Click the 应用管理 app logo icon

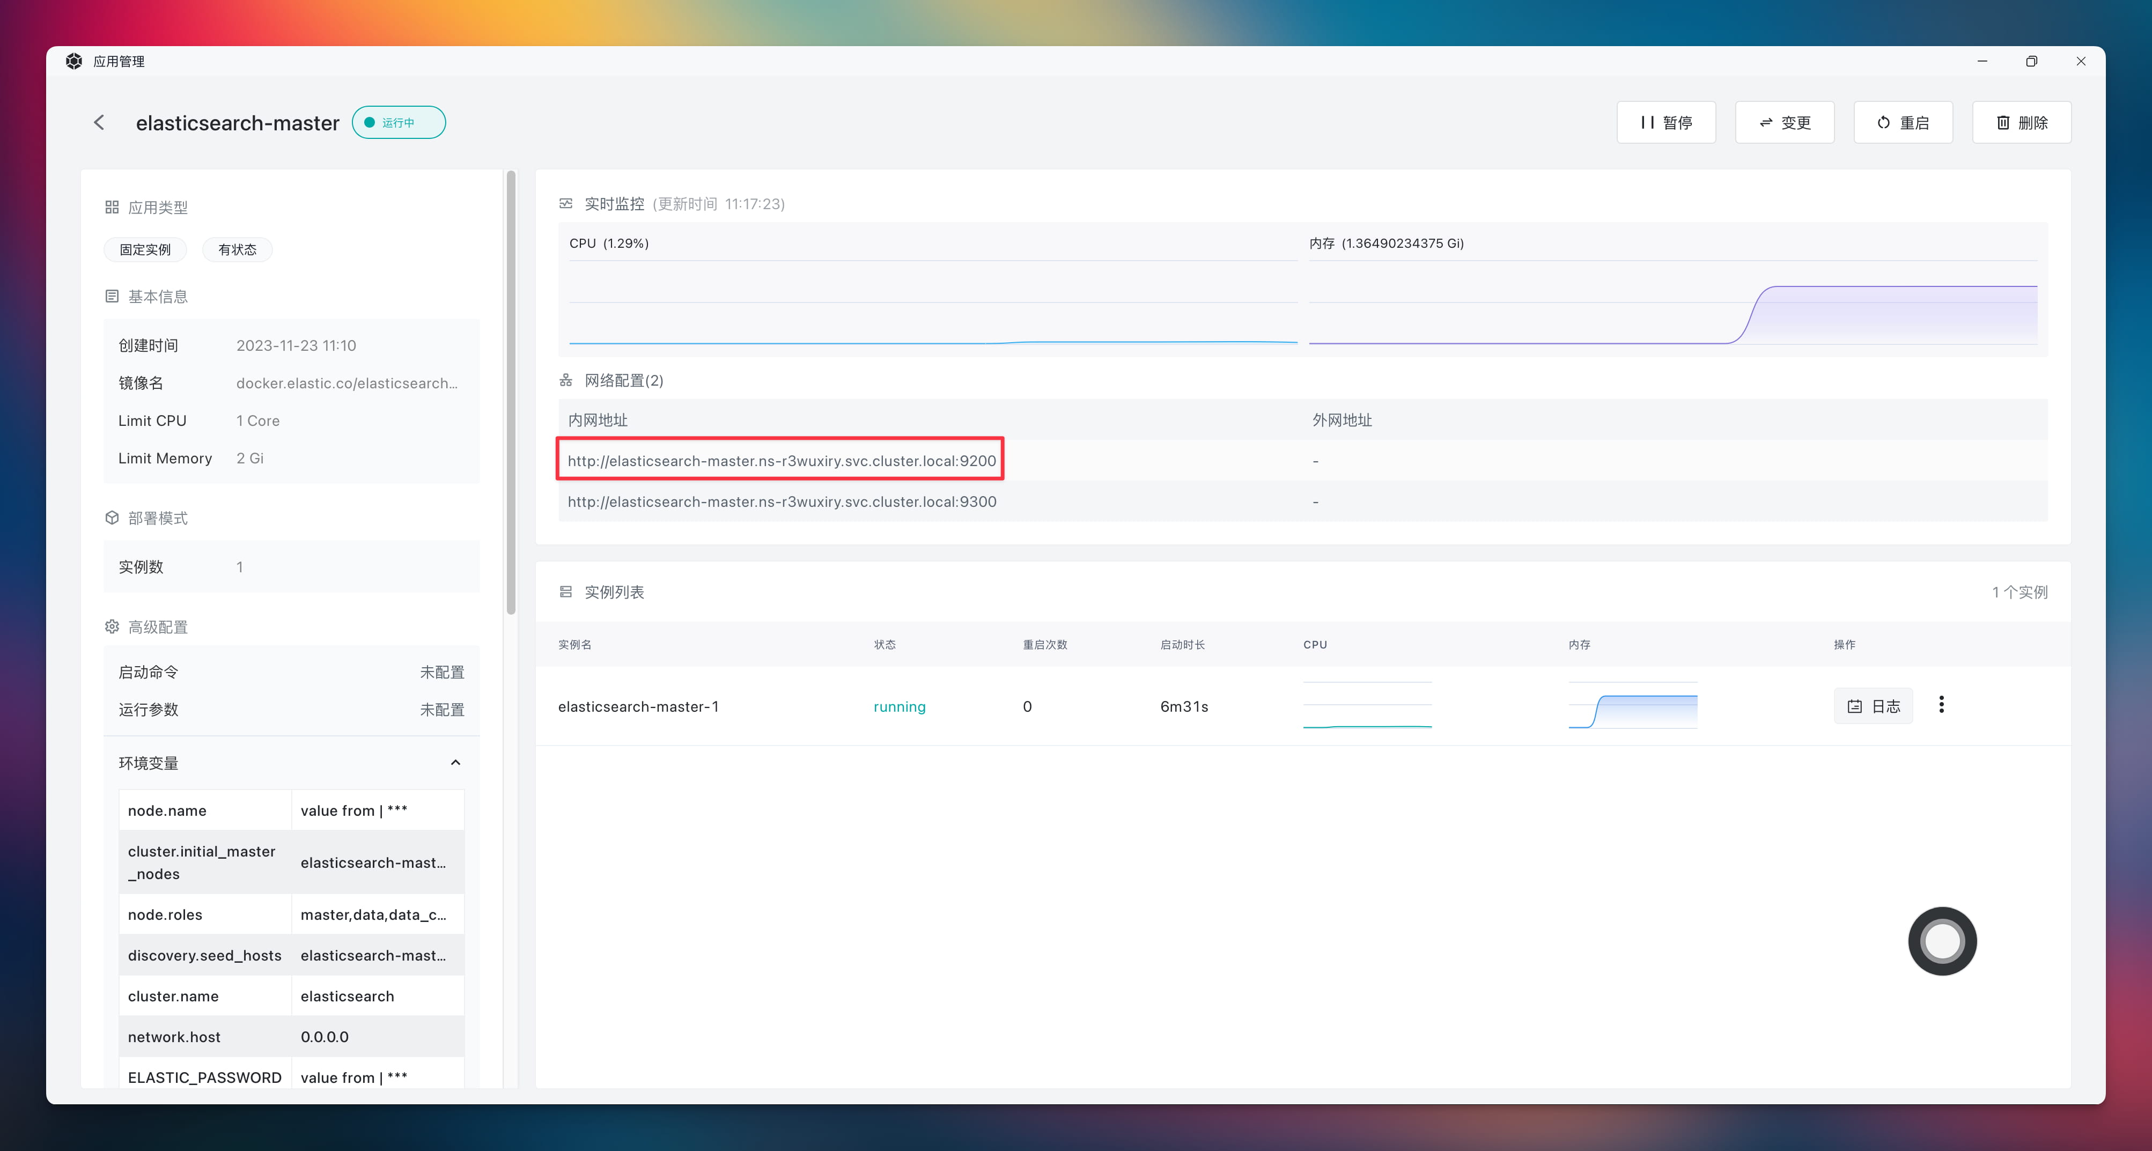[75, 61]
